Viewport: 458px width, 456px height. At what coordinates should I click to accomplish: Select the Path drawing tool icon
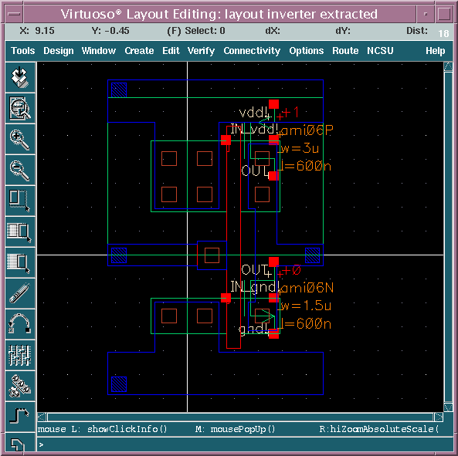[x=20, y=417]
